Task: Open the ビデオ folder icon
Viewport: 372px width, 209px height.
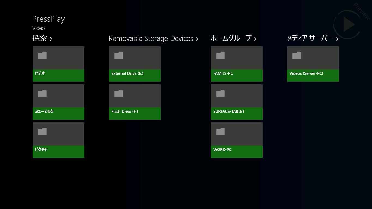Action: 42,56
